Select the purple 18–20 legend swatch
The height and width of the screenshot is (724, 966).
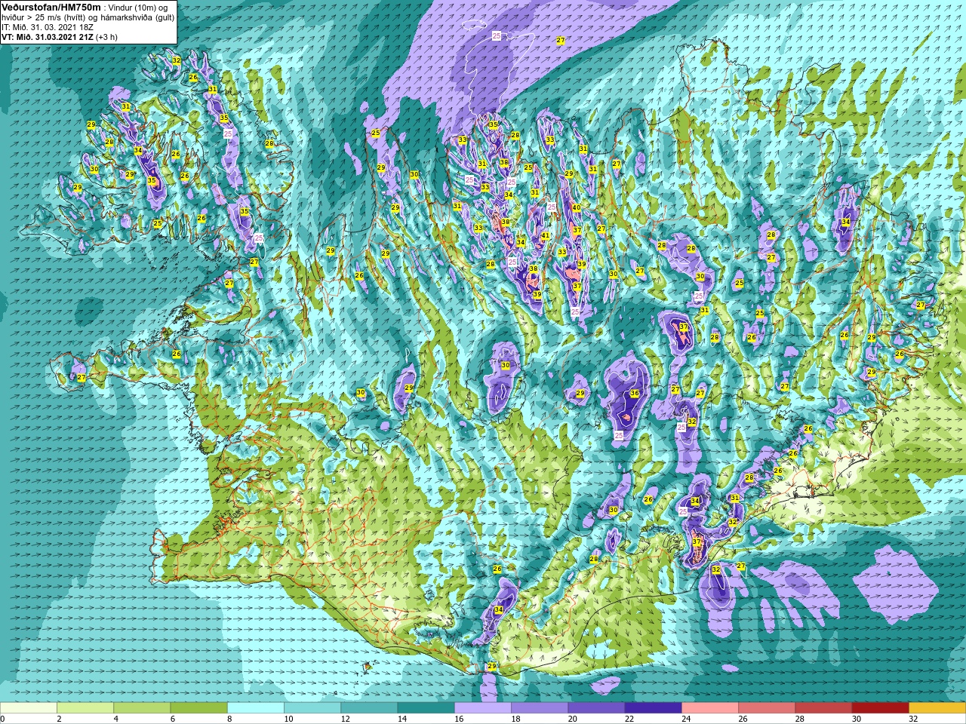[540, 708]
